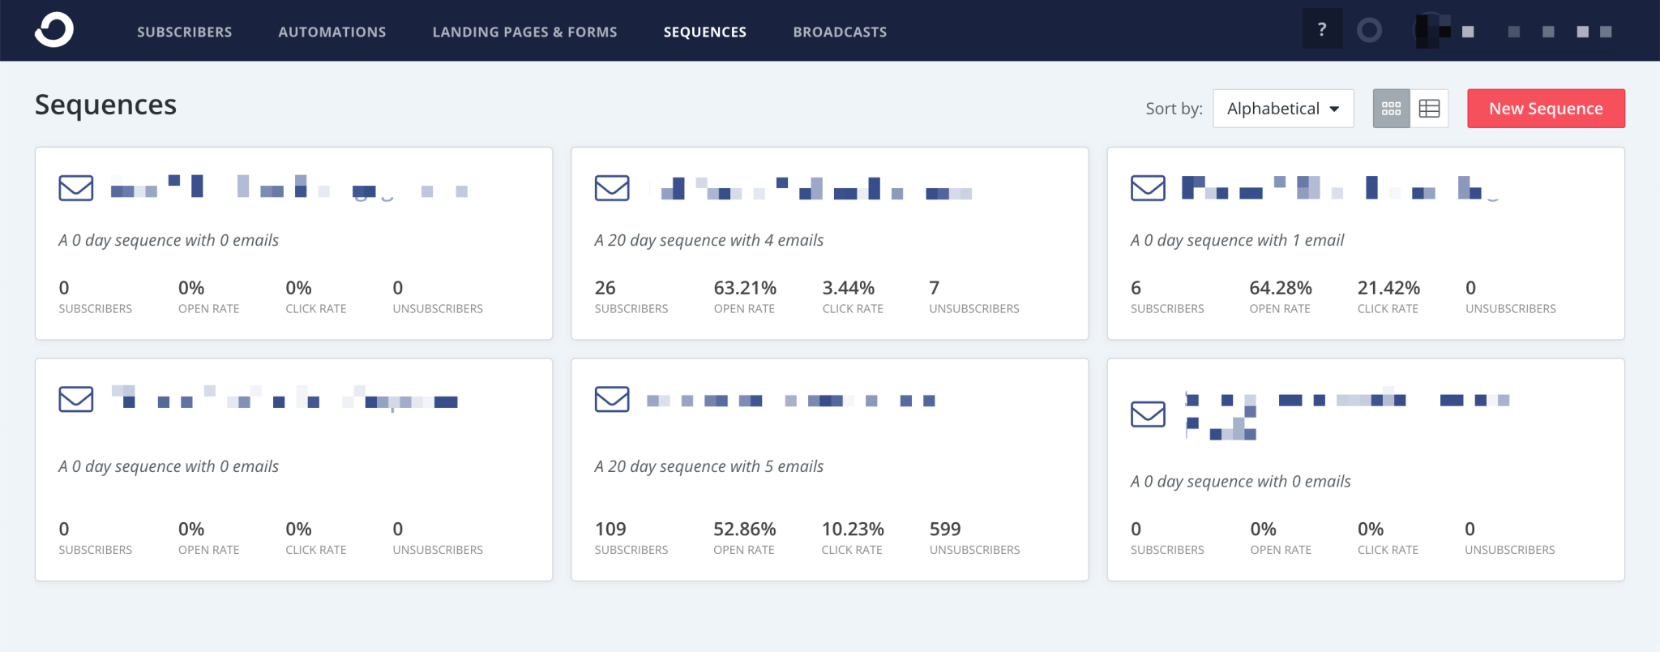The height and width of the screenshot is (652, 1660).
Task: Open the help question mark icon
Action: (1322, 30)
